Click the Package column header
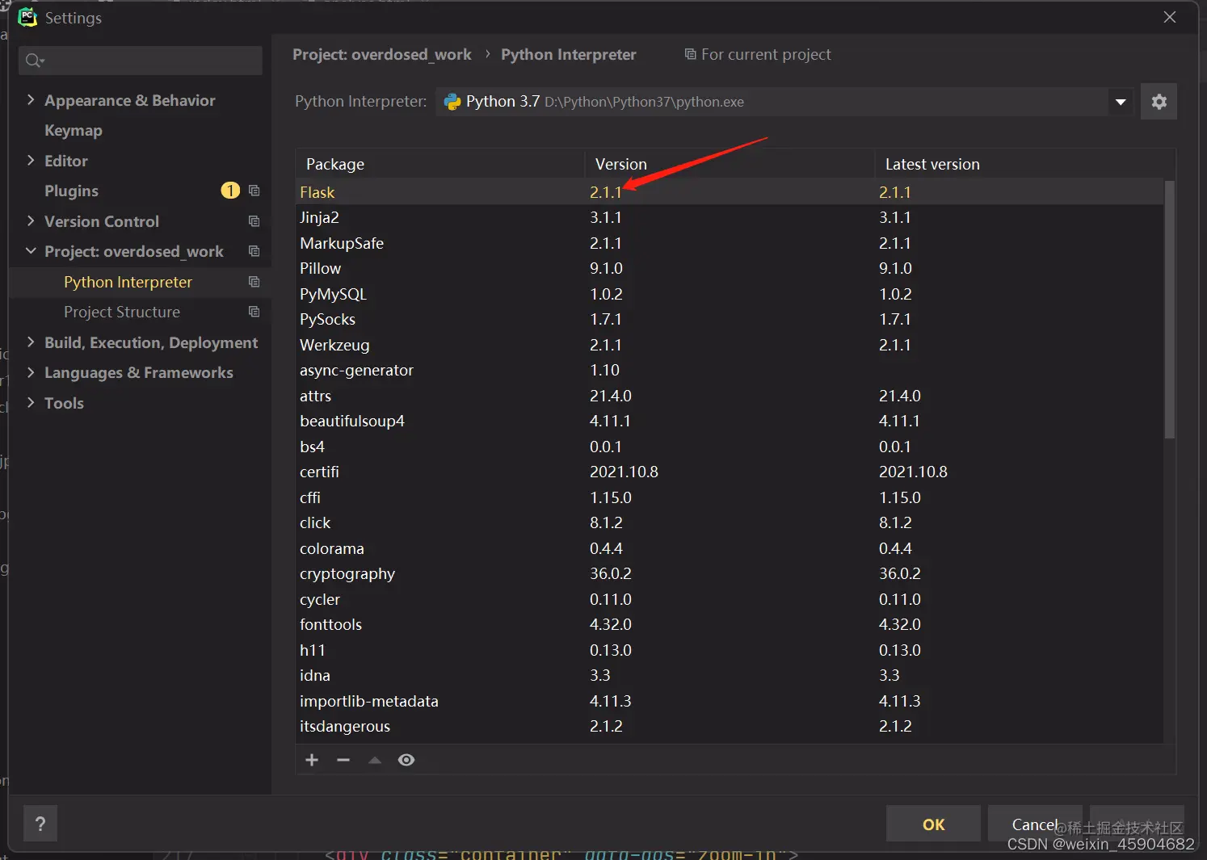 pyautogui.click(x=440, y=164)
